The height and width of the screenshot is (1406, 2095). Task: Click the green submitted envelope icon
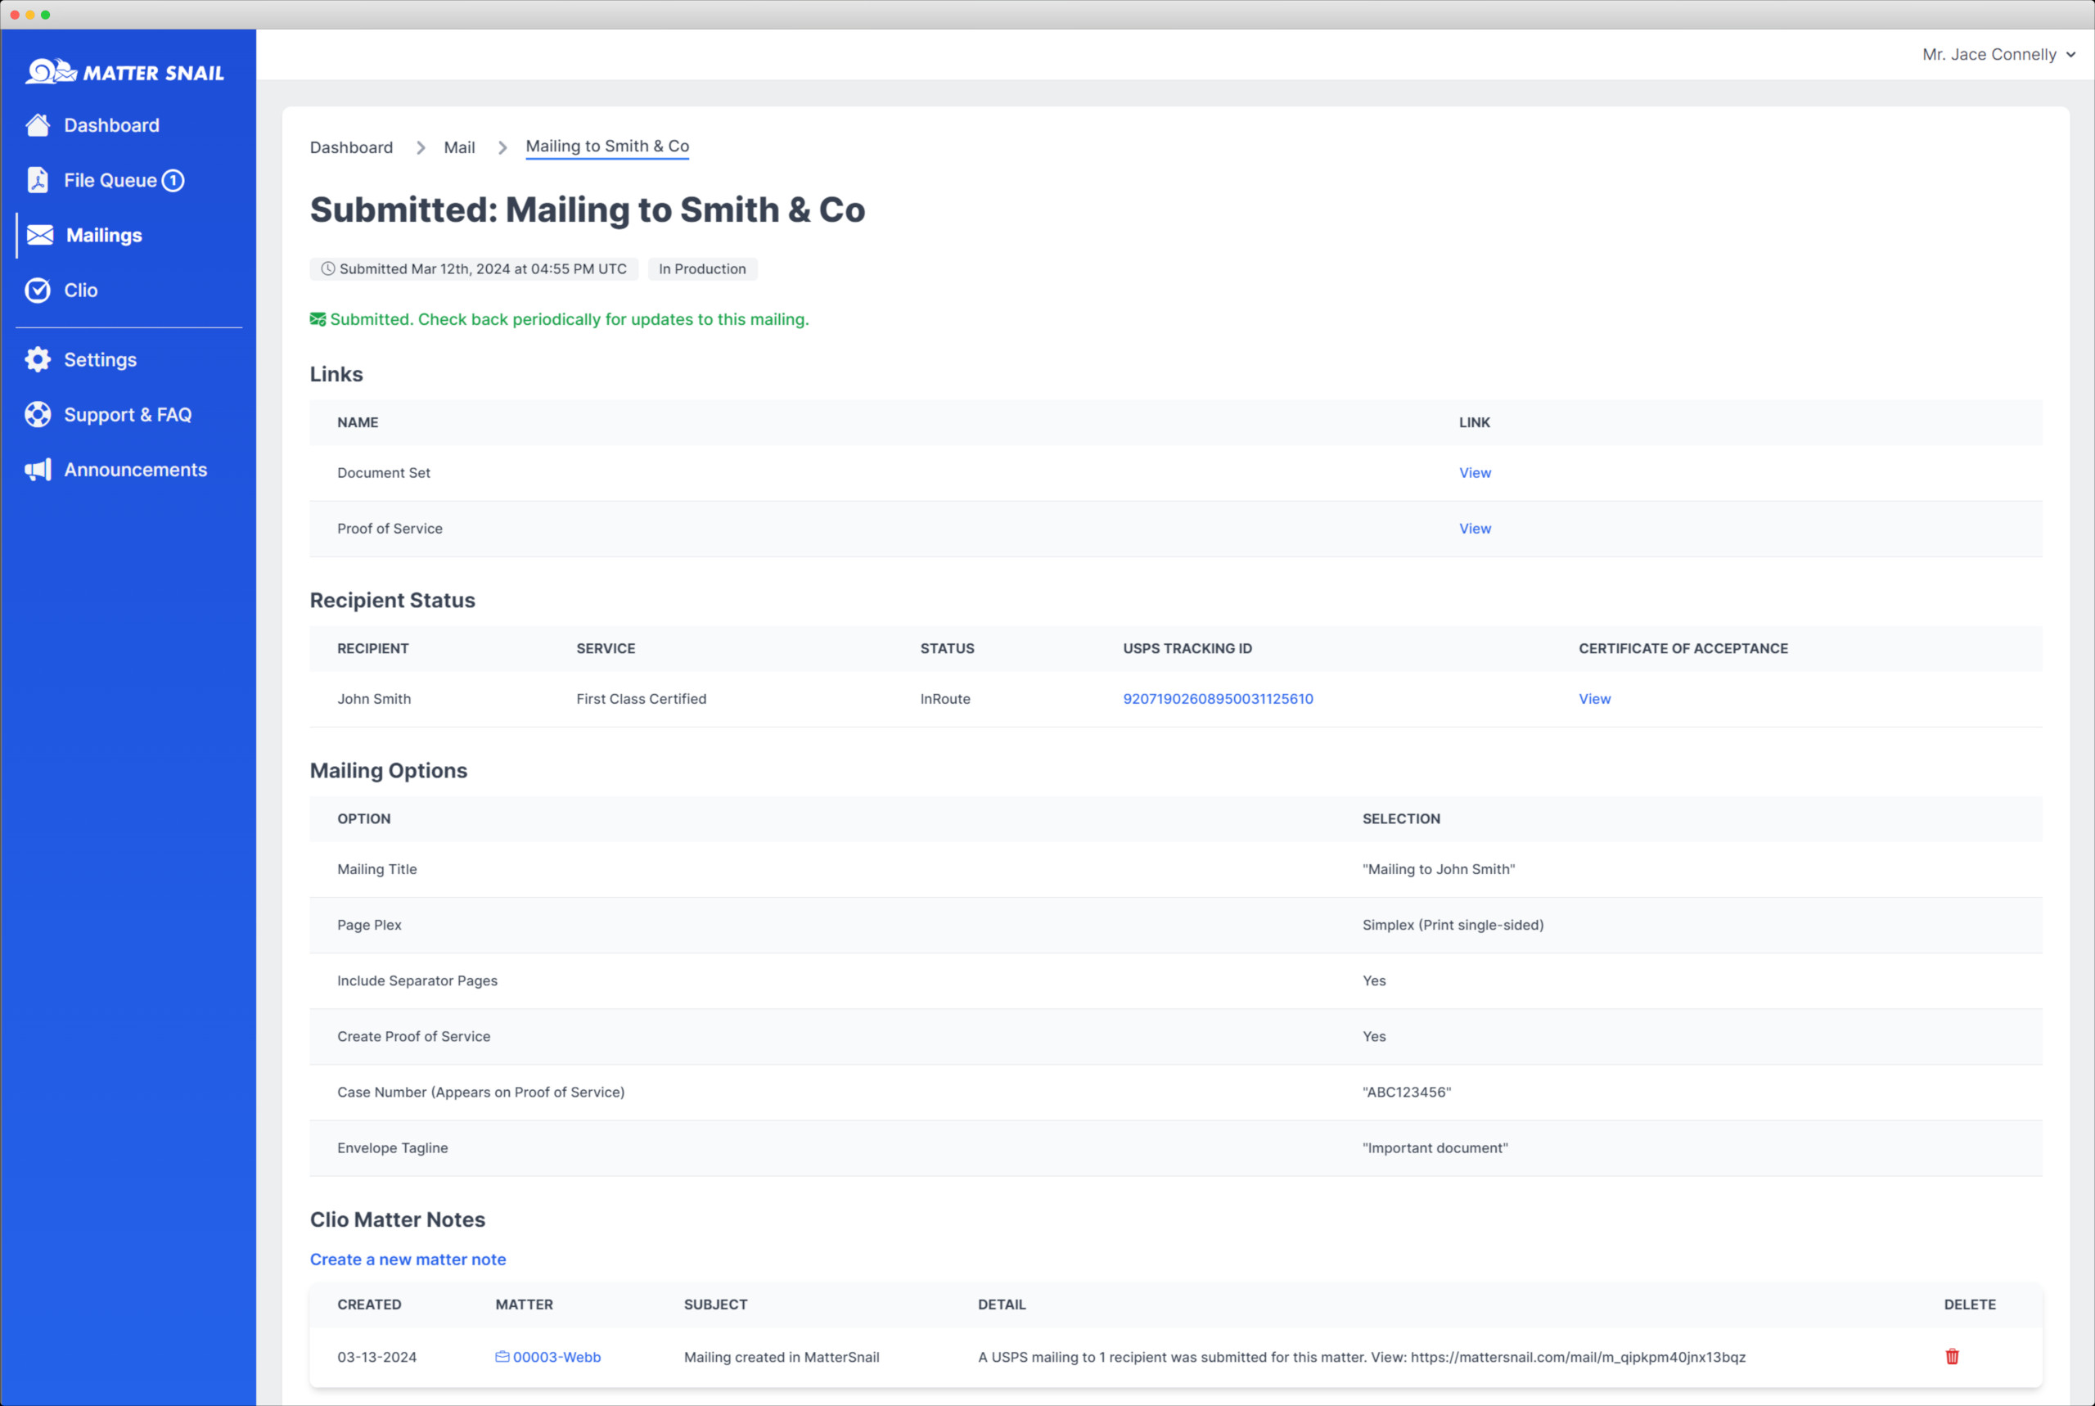[318, 319]
